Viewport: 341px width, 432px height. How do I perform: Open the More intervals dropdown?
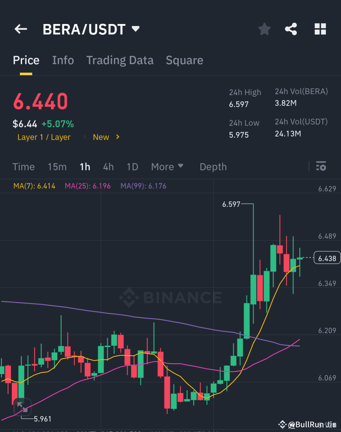(x=167, y=167)
